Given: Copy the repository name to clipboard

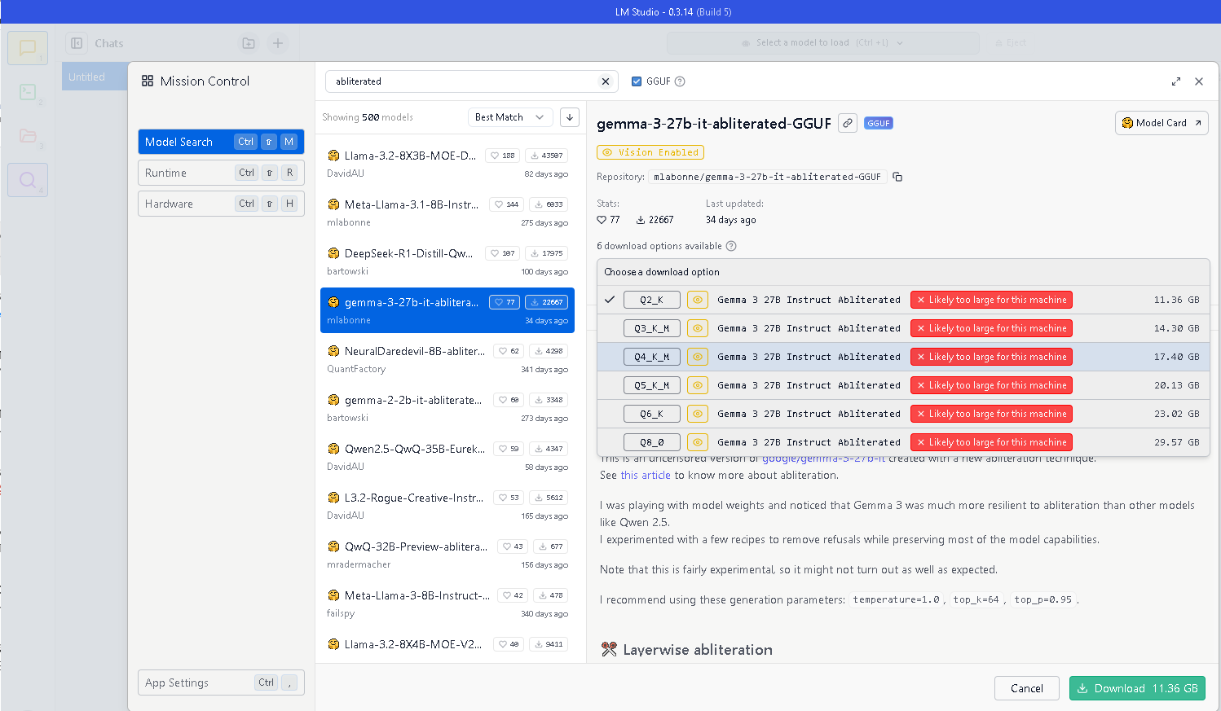Looking at the screenshot, I should (x=897, y=177).
